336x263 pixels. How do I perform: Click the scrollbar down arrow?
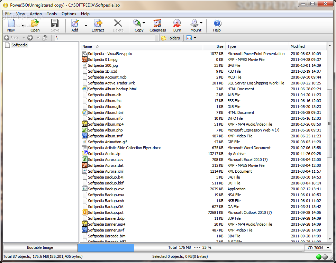(329, 239)
